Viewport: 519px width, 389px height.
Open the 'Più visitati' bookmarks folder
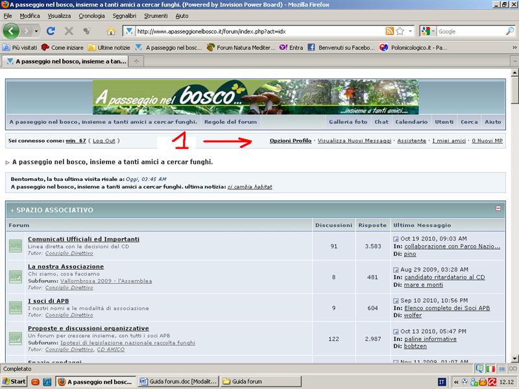[x=20, y=47]
